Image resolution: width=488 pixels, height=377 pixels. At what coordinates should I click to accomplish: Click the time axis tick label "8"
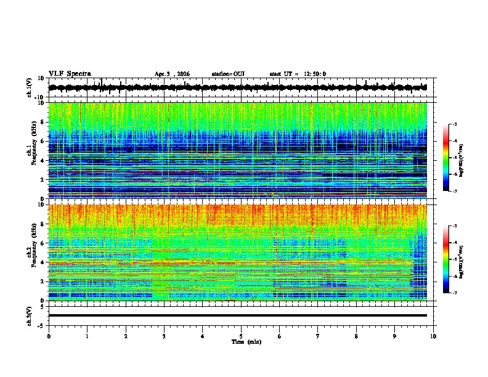(x=356, y=336)
